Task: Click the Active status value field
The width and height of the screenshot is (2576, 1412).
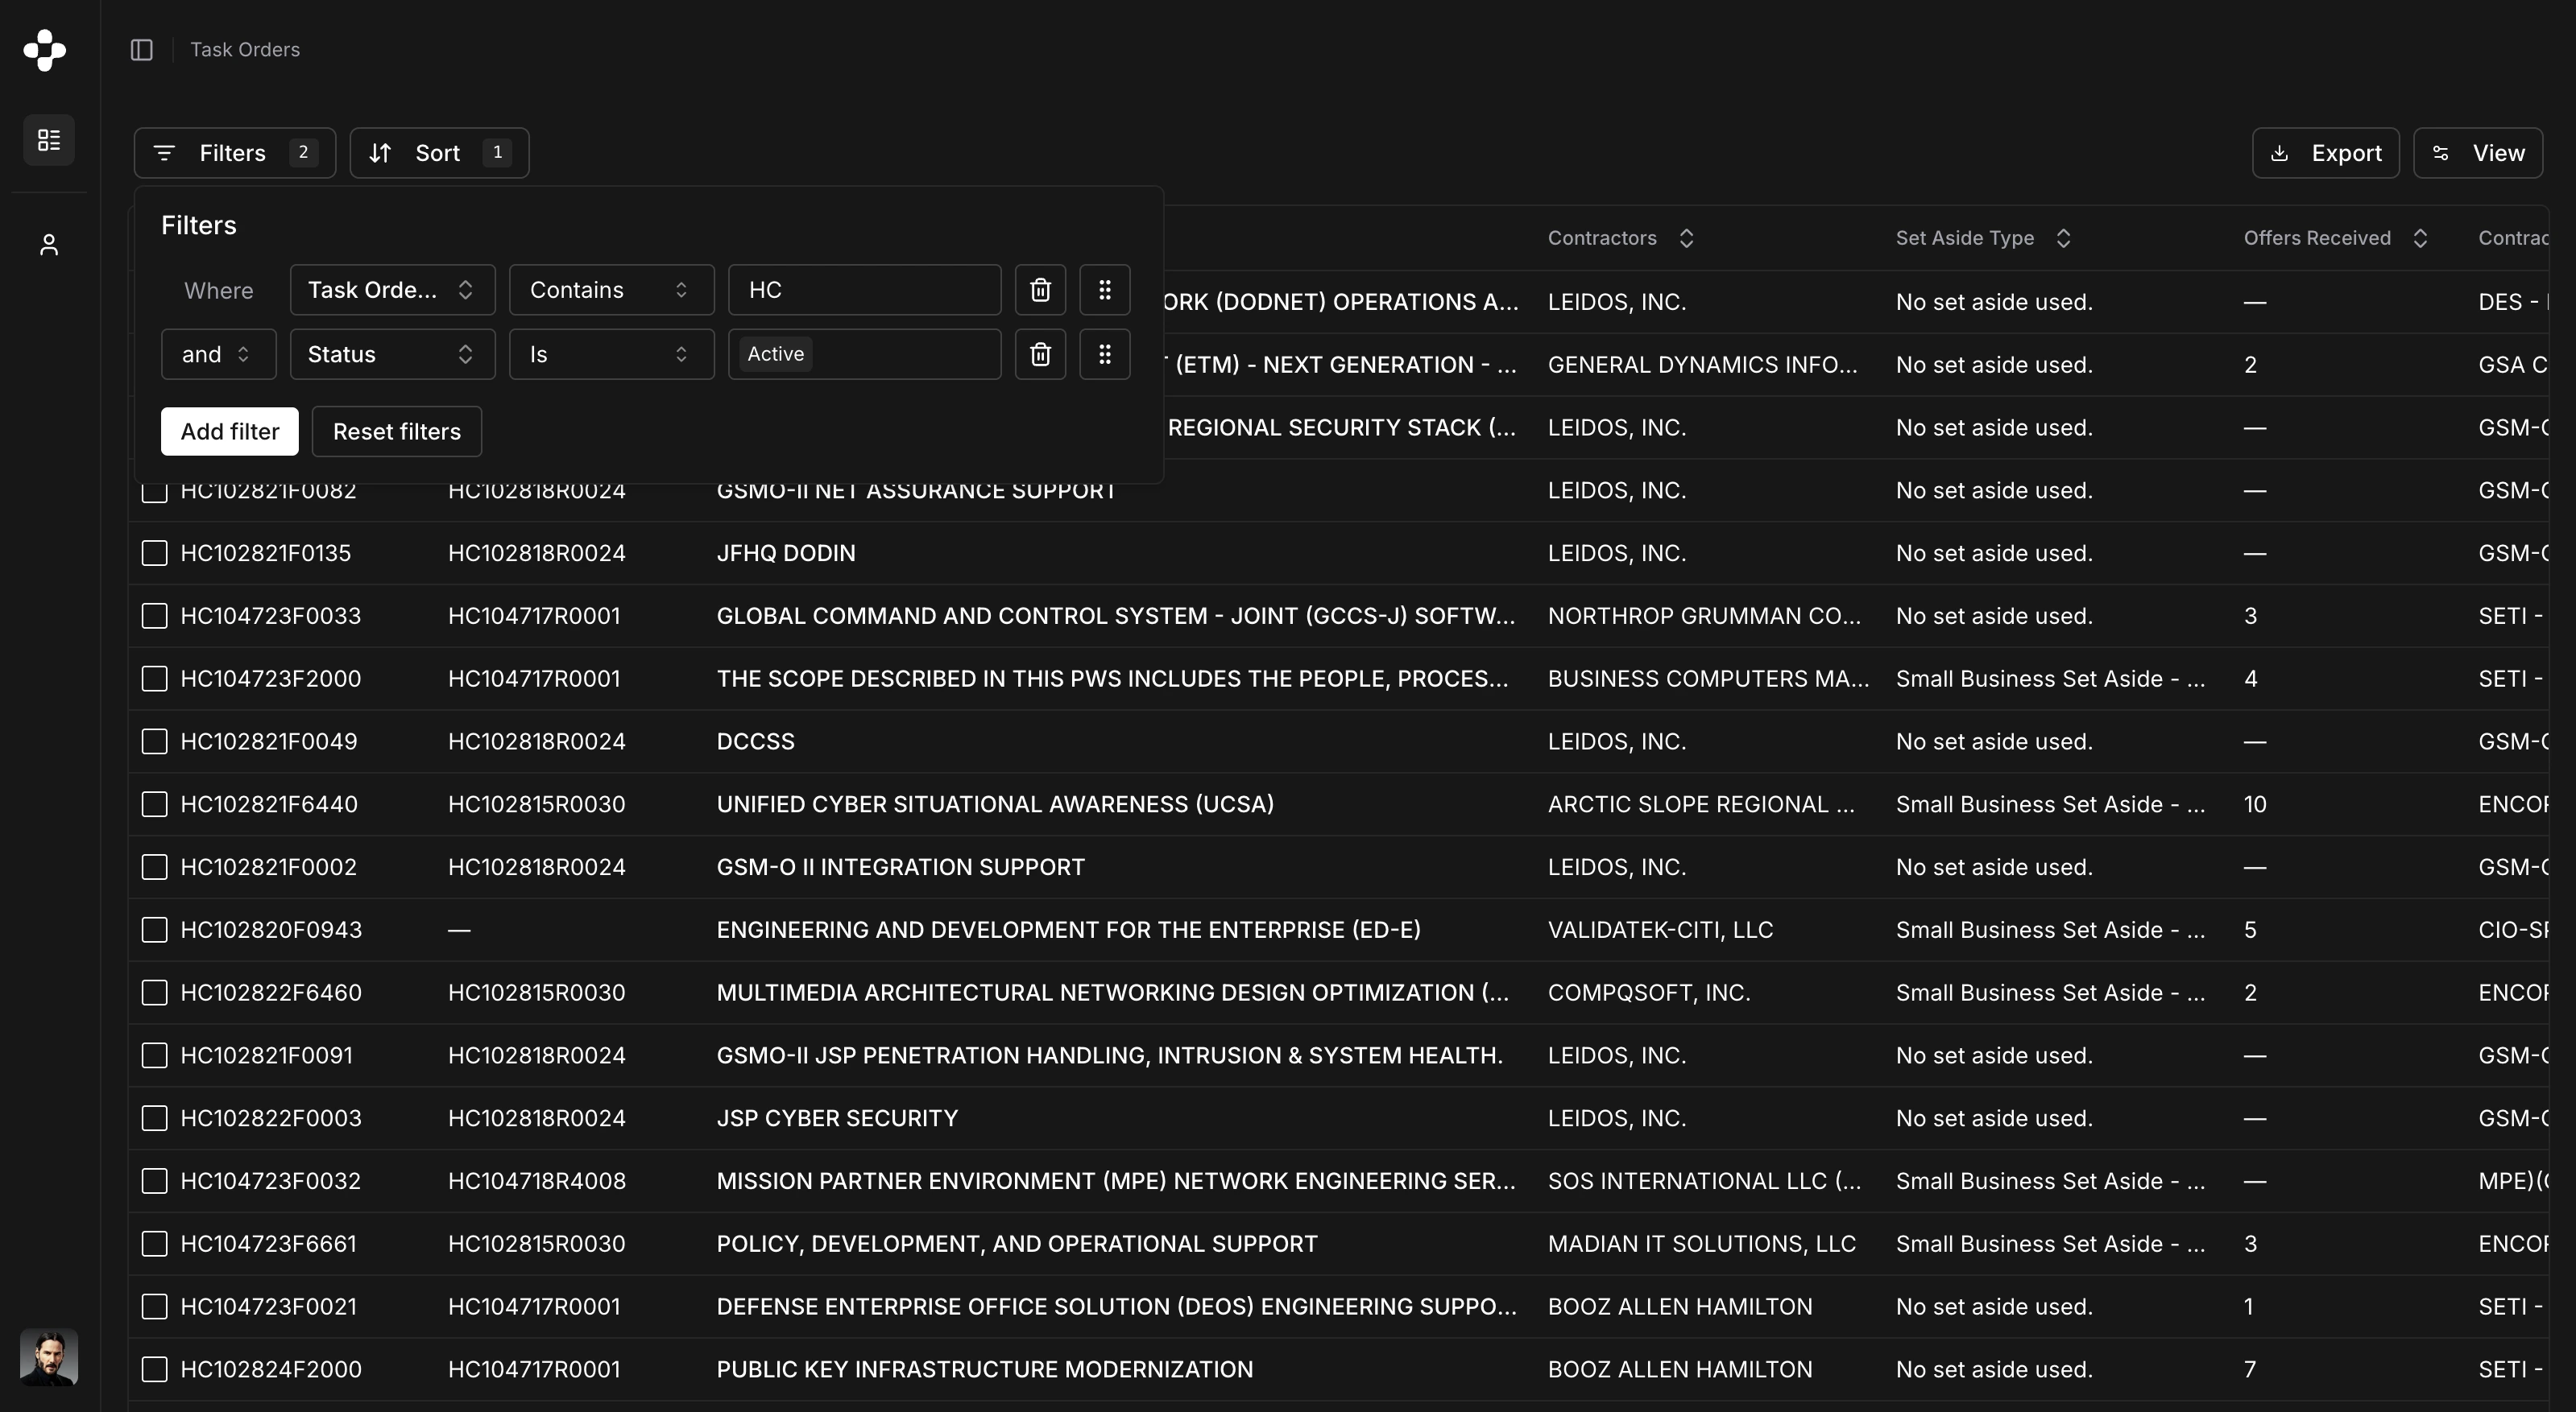Action: click(865, 353)
